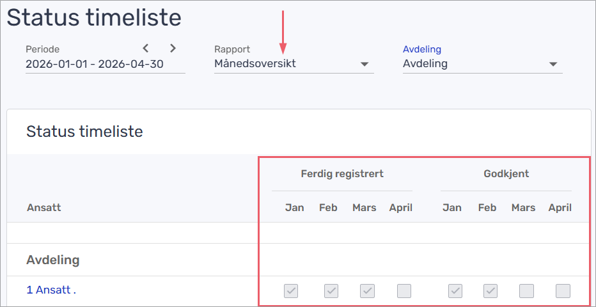
Task: Click the Ansatt column header
Action: [43, 208]
